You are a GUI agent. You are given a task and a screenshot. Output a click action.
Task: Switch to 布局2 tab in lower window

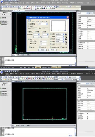[x=28, y=125]
